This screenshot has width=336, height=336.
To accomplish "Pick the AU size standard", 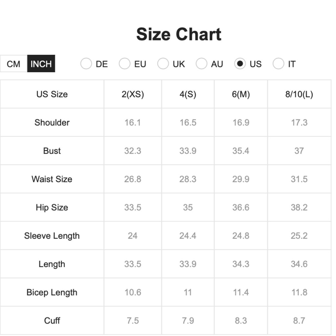I will [x=201, y=64].
